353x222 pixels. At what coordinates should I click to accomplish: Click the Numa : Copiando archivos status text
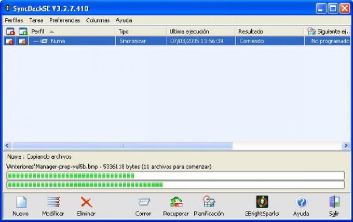coord(39,157)
